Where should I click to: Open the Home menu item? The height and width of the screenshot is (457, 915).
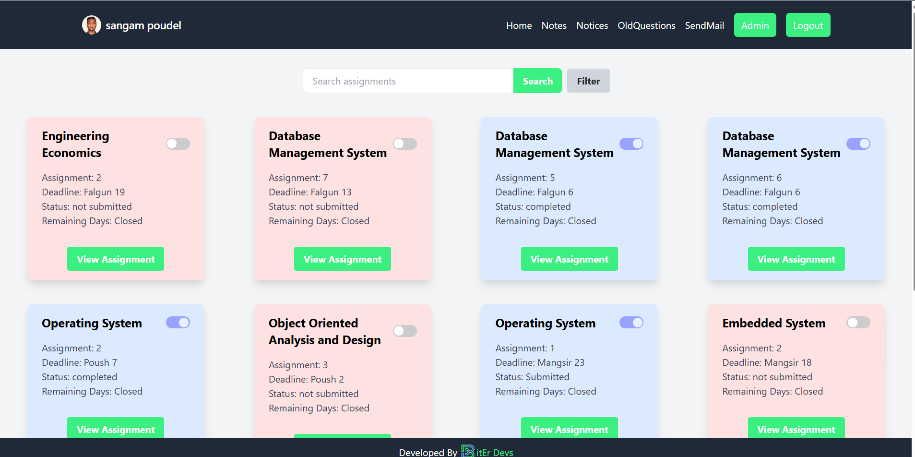pos(519,25)
